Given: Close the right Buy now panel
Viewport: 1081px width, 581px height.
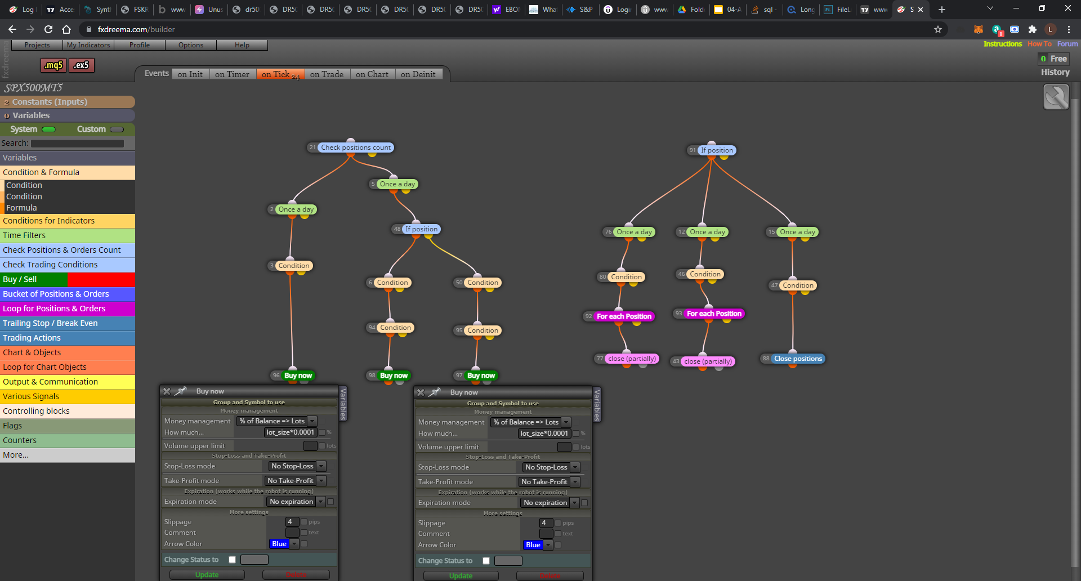Looking at the screenshot, I should click(421, 392).
